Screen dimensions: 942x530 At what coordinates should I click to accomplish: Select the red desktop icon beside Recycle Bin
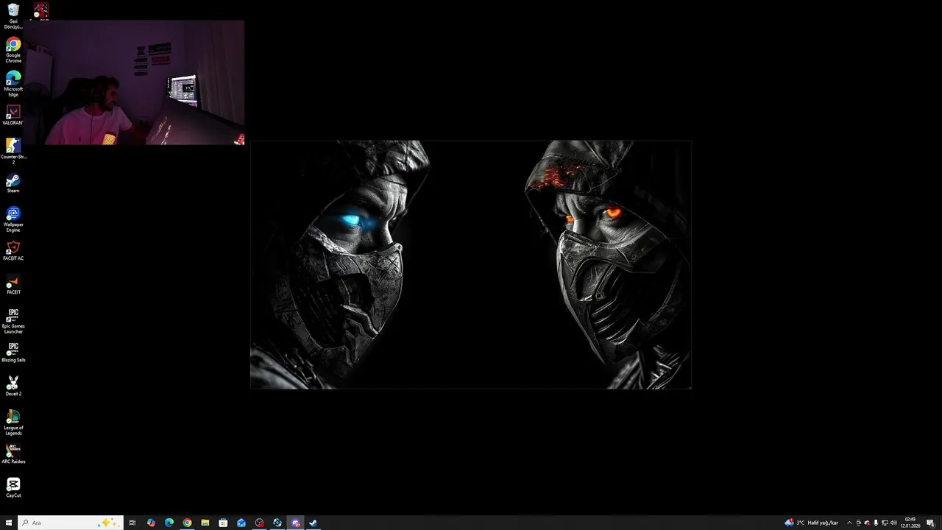click(41, 10)
